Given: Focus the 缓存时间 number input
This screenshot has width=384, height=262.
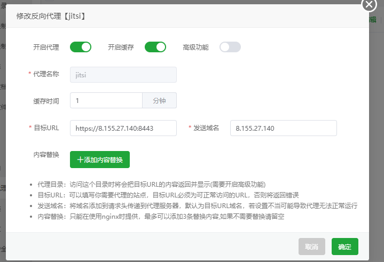Looking at the screenshot, I should pyautogui.click(x=106, y=100).
